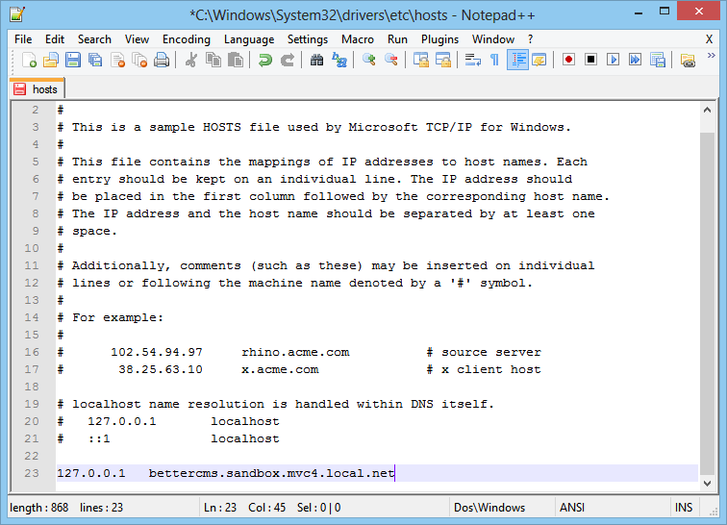Screen dimensions: 727x525
Task: Toggle INS insert mode in status bar
Action: coord(684,508)
